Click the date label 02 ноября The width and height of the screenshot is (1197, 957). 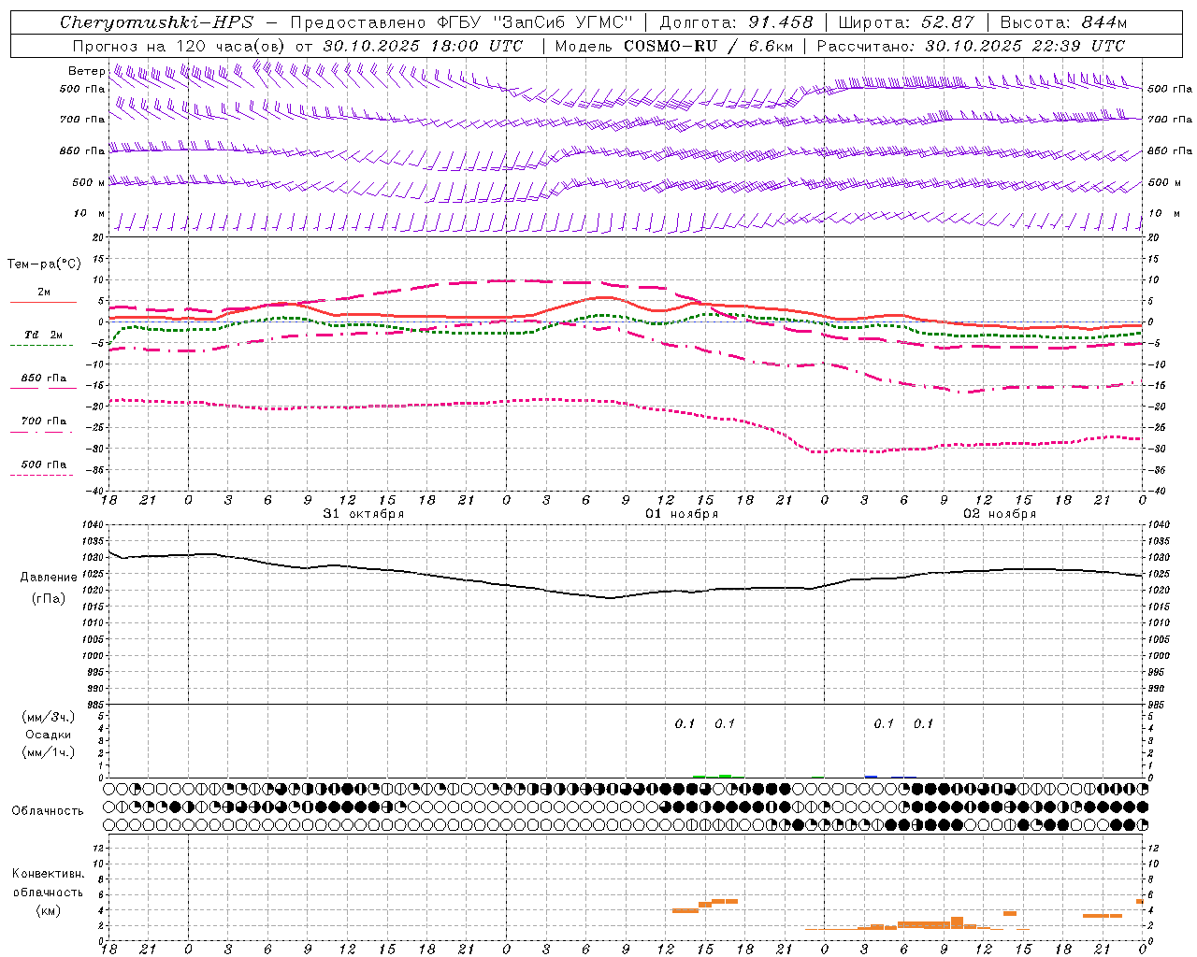(1000, 514)
